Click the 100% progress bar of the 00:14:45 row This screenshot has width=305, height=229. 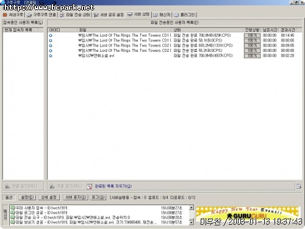pyautogui.click(x=252, y=35)
